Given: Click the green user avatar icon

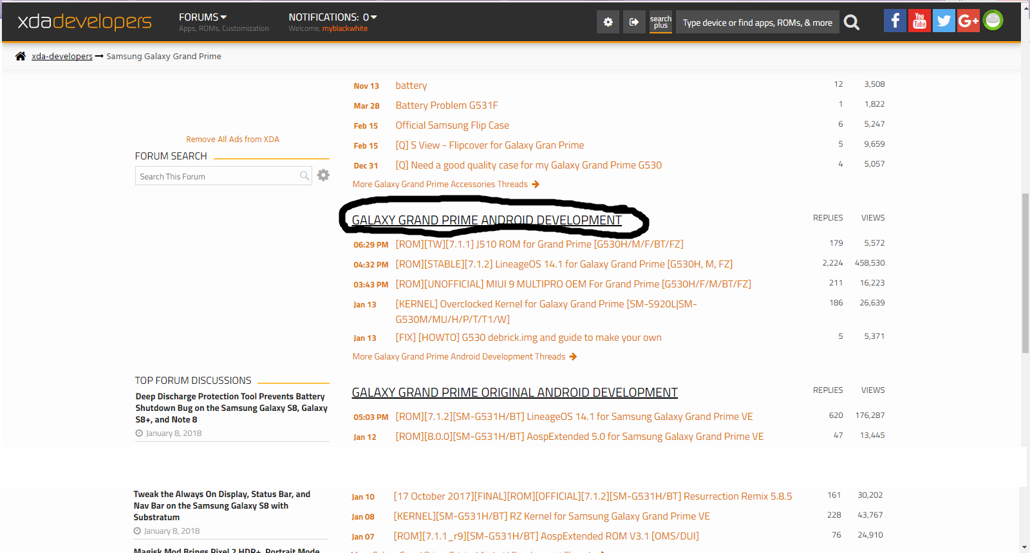Looking at the screenshot, I should coord(993,21).
